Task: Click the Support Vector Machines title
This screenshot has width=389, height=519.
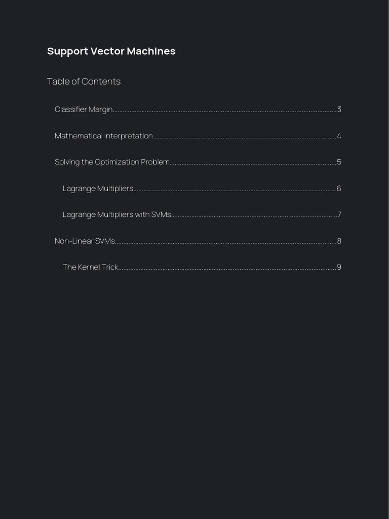Action: (x=111, y=51)
